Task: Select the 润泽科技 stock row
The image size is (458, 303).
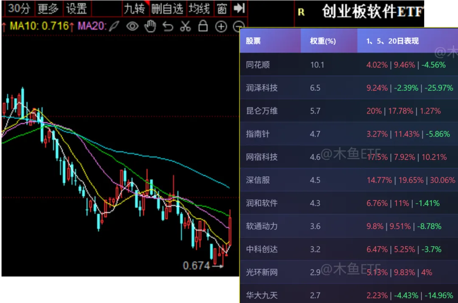Action: point(349,88)
